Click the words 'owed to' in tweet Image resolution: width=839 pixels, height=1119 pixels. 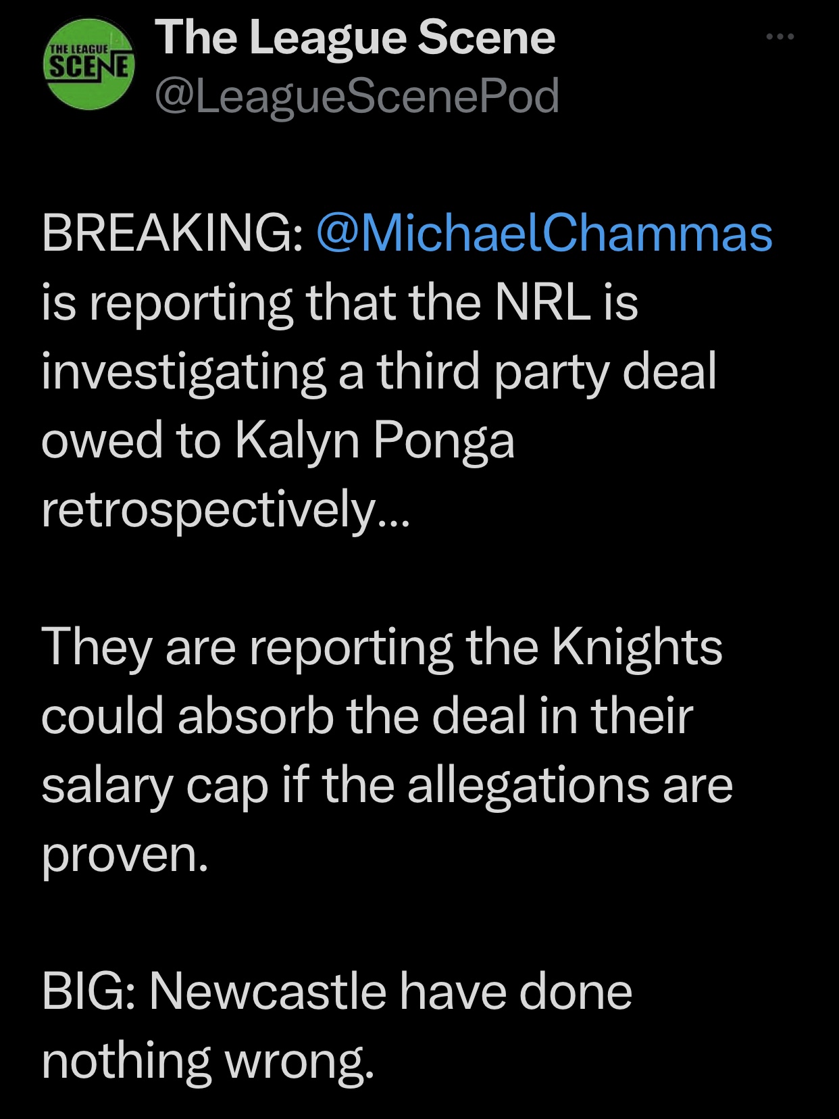tap(131, 441)
